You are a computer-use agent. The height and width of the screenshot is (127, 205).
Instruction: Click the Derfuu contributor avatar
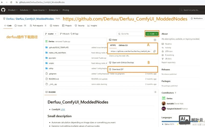[x=164, y=98]
